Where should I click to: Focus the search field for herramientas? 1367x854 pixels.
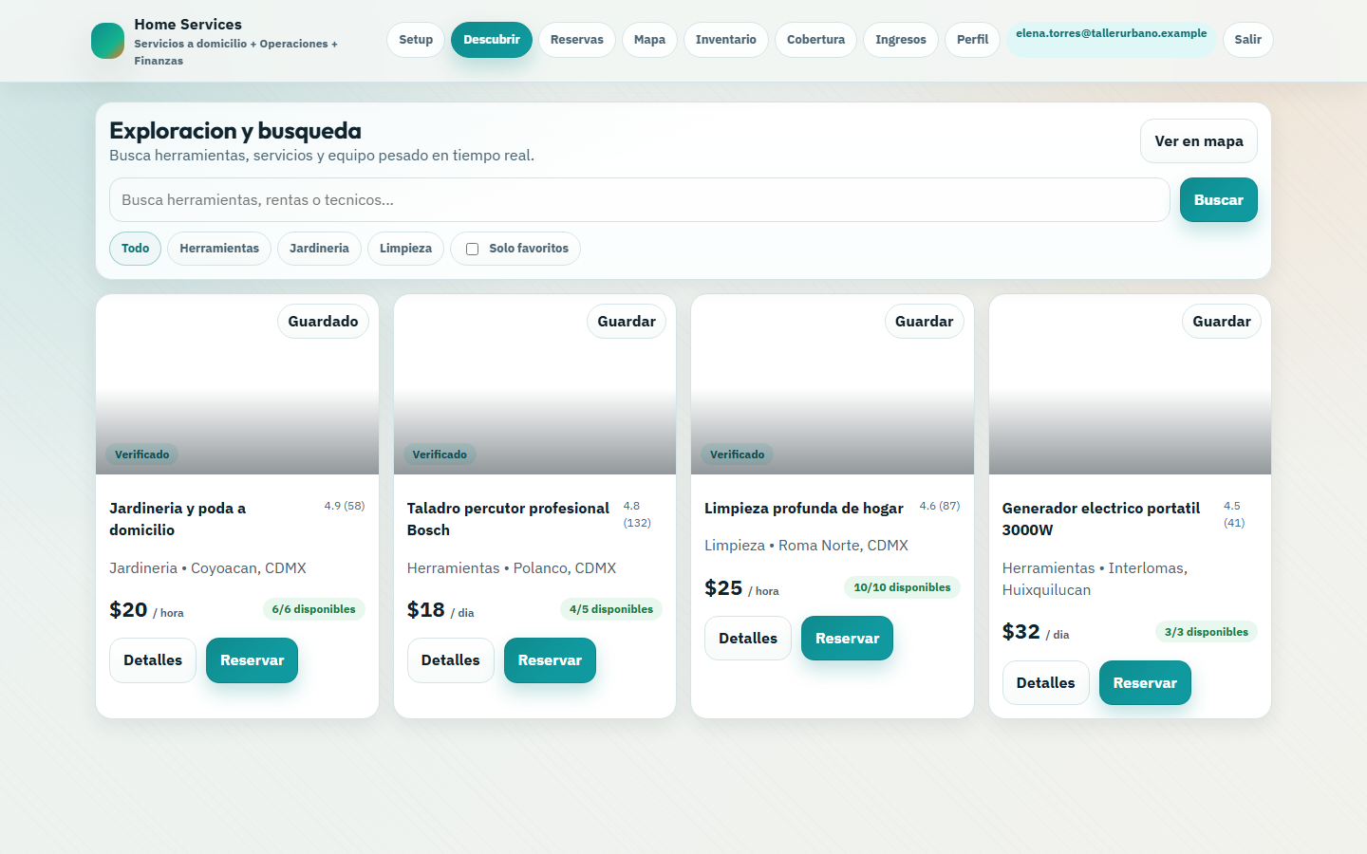(640, 200)
